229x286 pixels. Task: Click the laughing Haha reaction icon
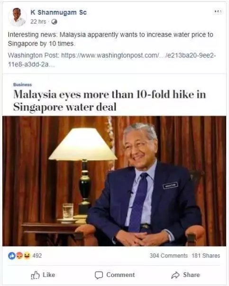tap(27, 256)
